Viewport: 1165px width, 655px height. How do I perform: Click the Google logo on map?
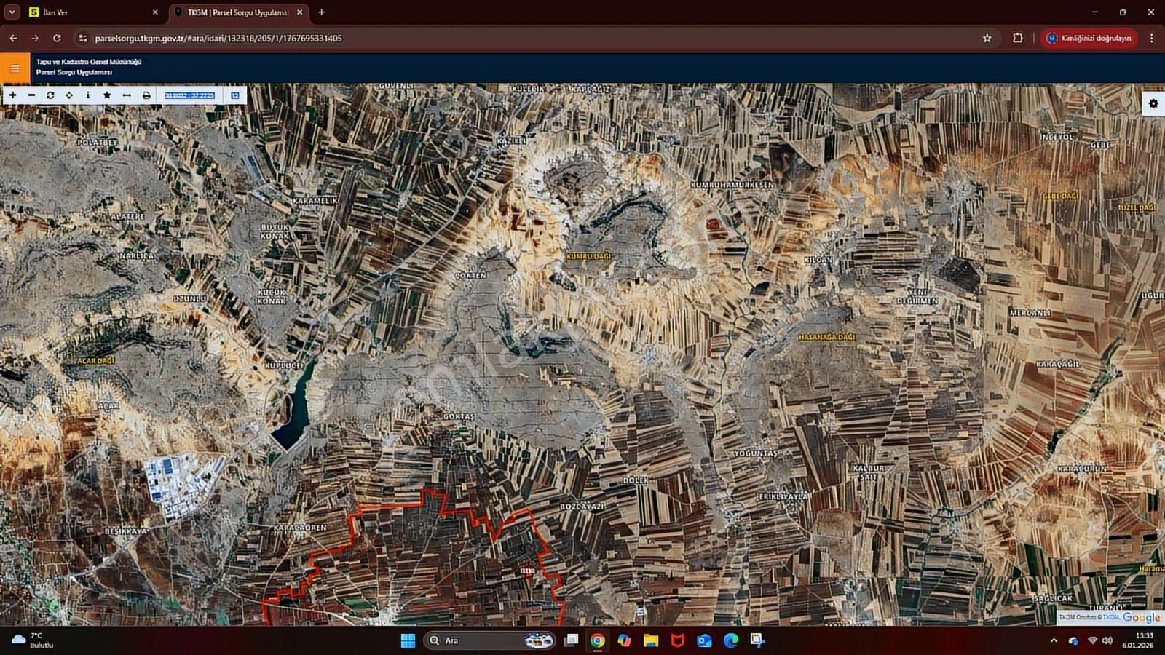(1141, 617)
